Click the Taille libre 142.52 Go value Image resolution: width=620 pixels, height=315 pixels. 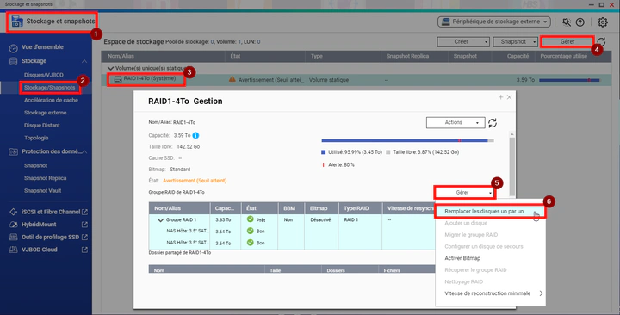point(189,146)
